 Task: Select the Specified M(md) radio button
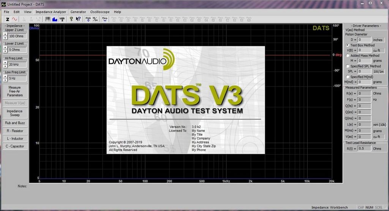click(348, 77)
